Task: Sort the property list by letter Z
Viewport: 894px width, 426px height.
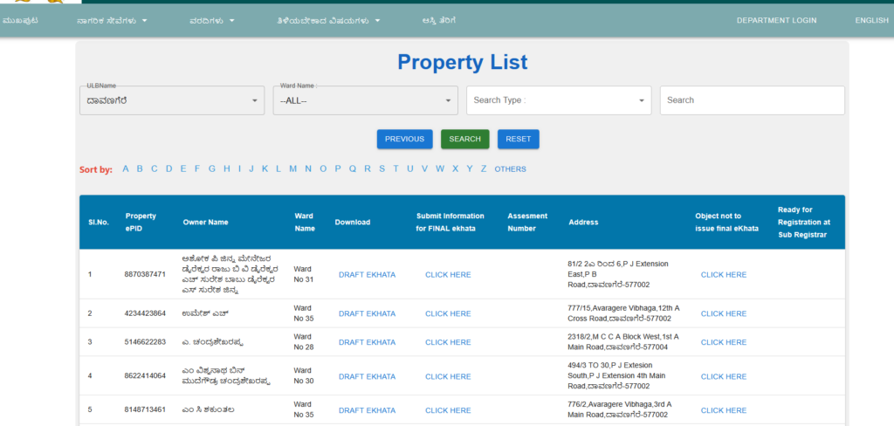Action: click(x=484, y=168)
